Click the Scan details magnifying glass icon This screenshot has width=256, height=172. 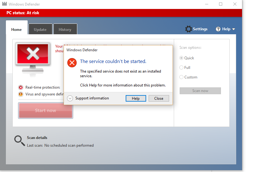coord(20,141)
